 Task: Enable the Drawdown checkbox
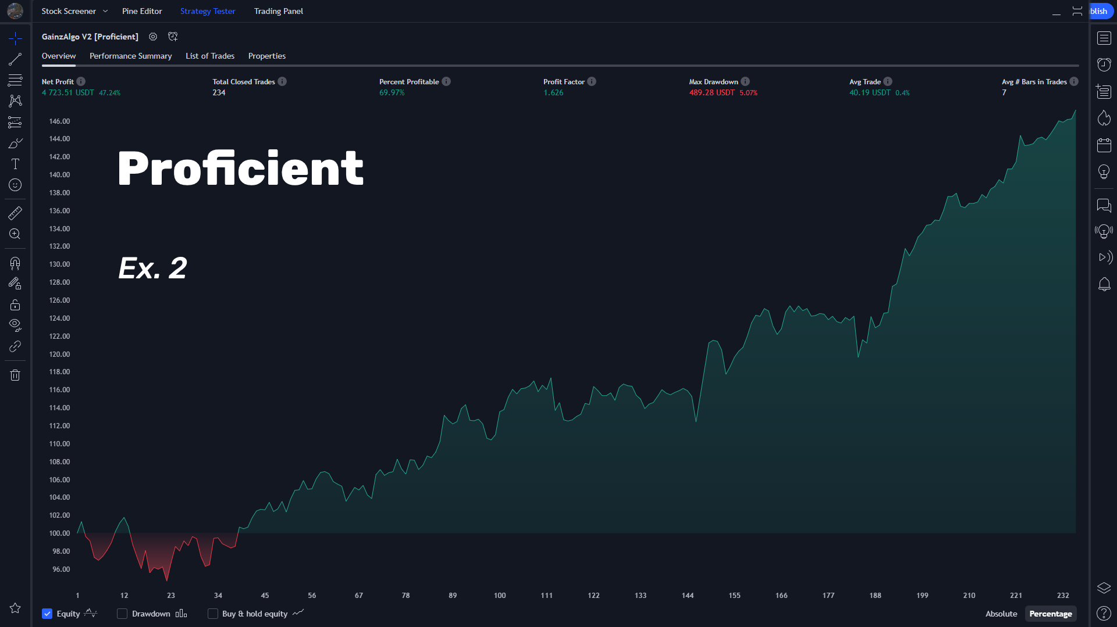tap(122, 614)
